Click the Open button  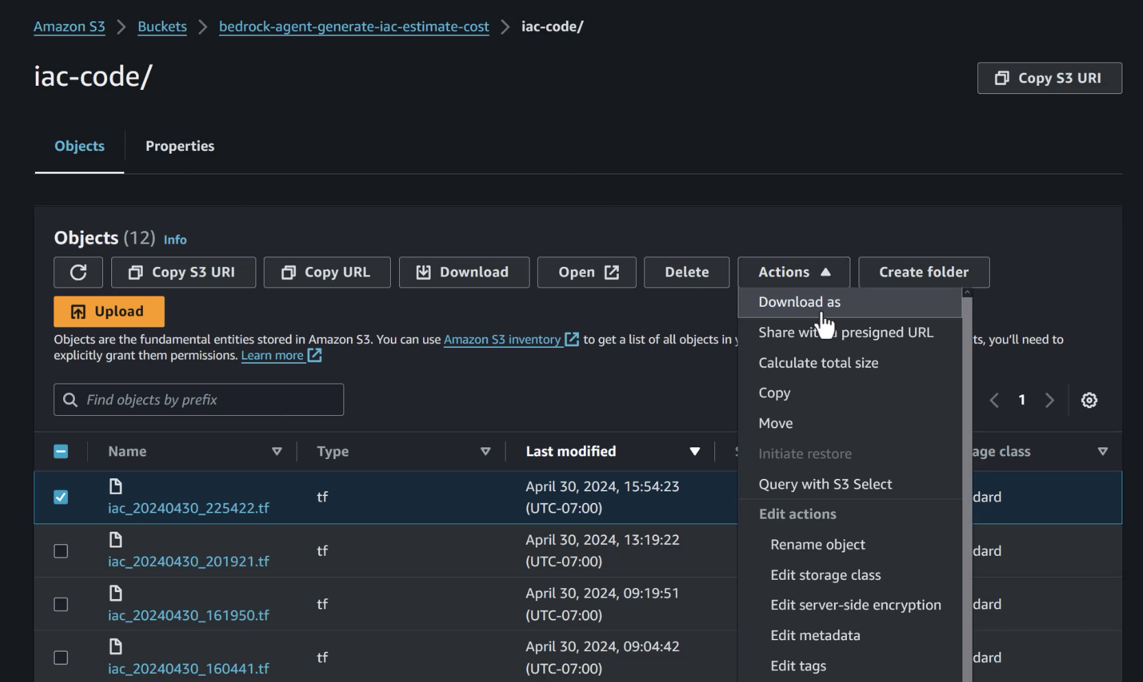click(x=587, y=272)
